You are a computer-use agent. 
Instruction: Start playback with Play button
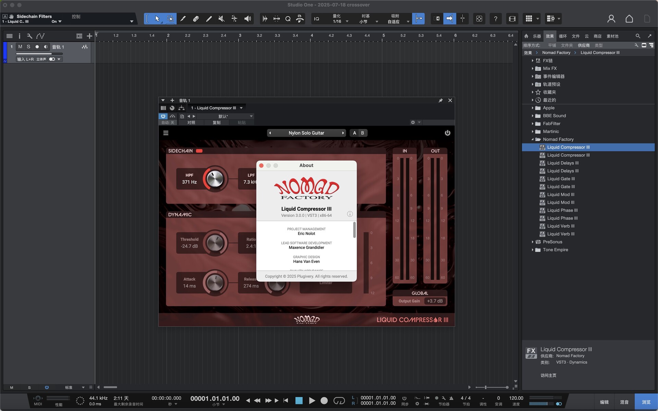(x=312, y=400)
